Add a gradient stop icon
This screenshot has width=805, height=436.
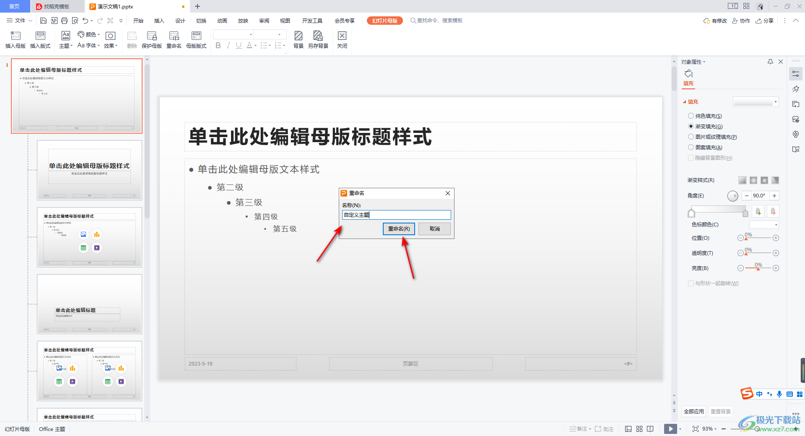758,211
